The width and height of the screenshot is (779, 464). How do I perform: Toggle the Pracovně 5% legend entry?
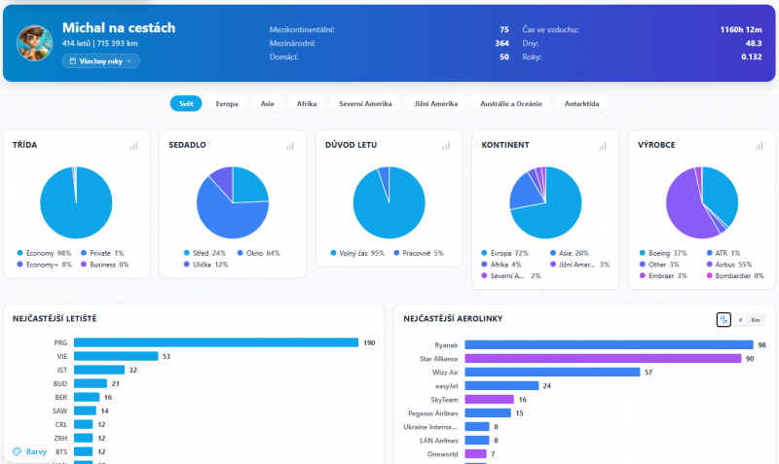(x=419, y=253)
